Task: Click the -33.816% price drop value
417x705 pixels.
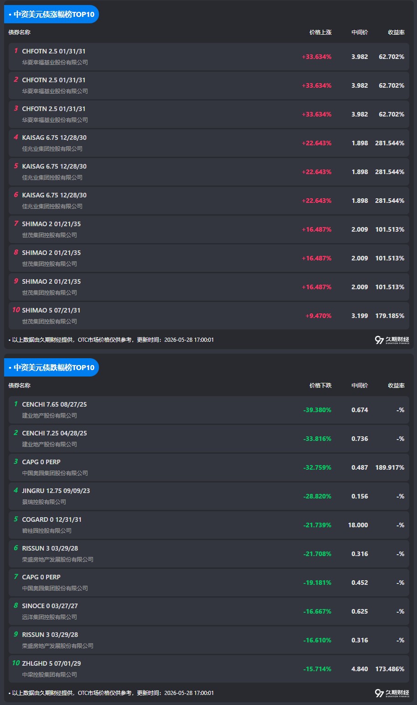Action: tap(317, 439)
